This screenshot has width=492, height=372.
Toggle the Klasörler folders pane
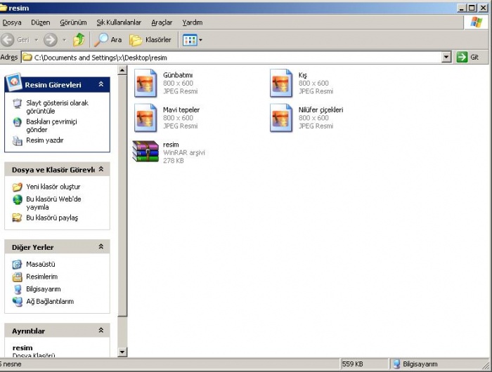[151, 40]
